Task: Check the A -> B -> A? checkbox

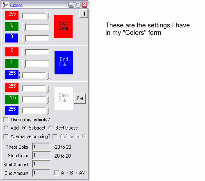Action: (x=56, y=173)
